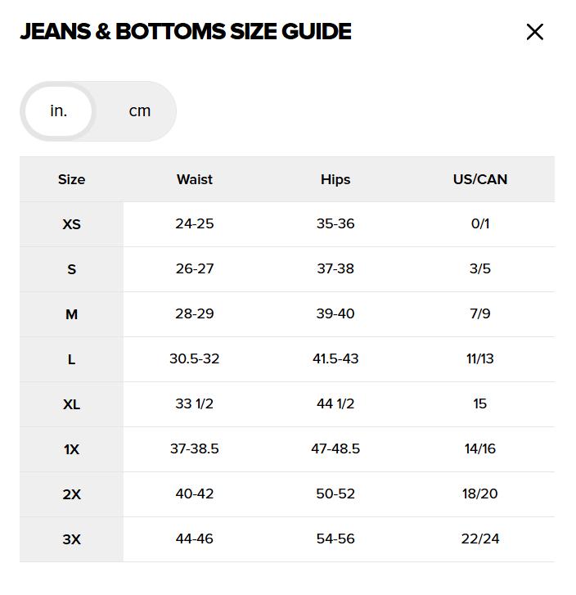Select the XS size row label
Viewport: 576px width, 595px height.
tap(71, 224)
